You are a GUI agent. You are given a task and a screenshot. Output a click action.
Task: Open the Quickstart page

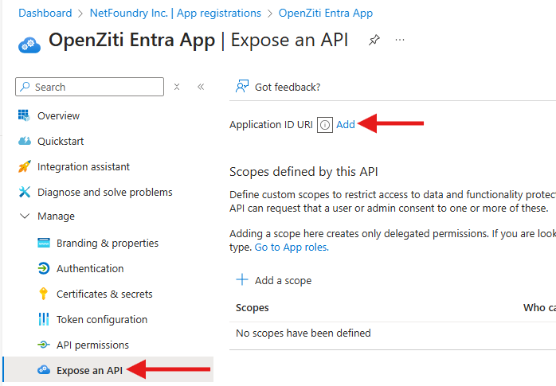click(x=60, y=141)
